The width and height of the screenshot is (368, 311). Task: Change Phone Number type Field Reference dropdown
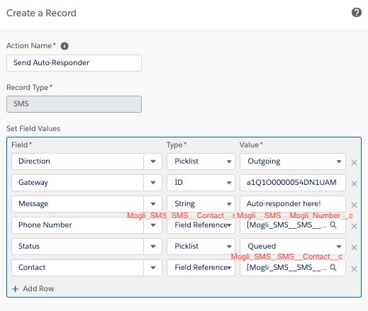201,225
